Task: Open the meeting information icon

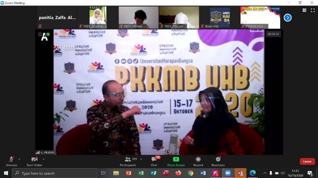Action: (40, 34)
